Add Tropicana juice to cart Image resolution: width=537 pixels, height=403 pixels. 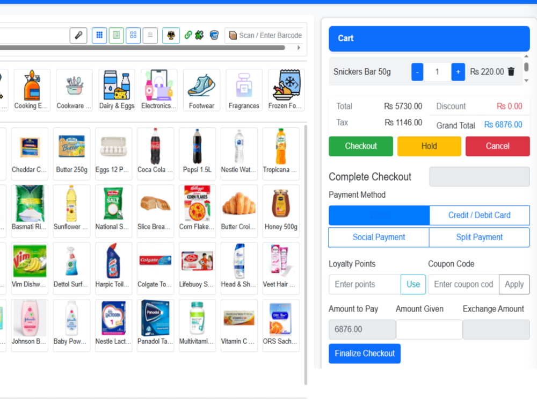pyautogui.click(x=281, y=154)
